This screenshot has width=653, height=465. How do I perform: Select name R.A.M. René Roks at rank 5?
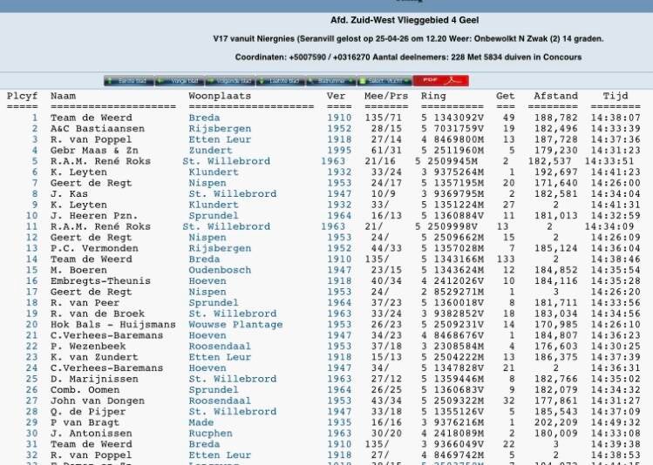pos(100,161)
